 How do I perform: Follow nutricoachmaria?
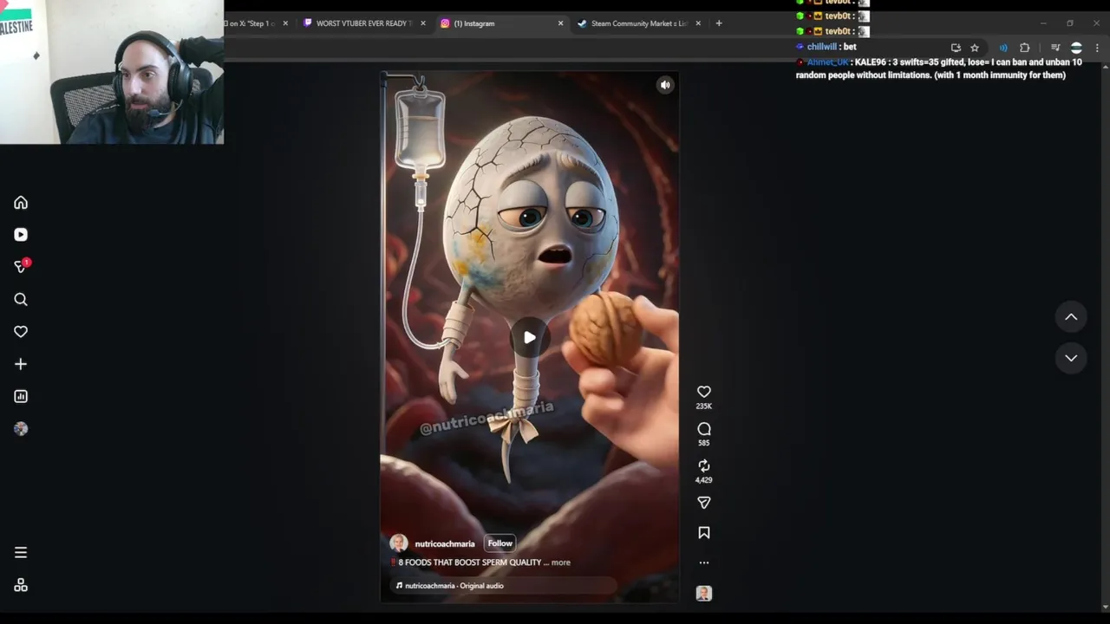point(499,543)
